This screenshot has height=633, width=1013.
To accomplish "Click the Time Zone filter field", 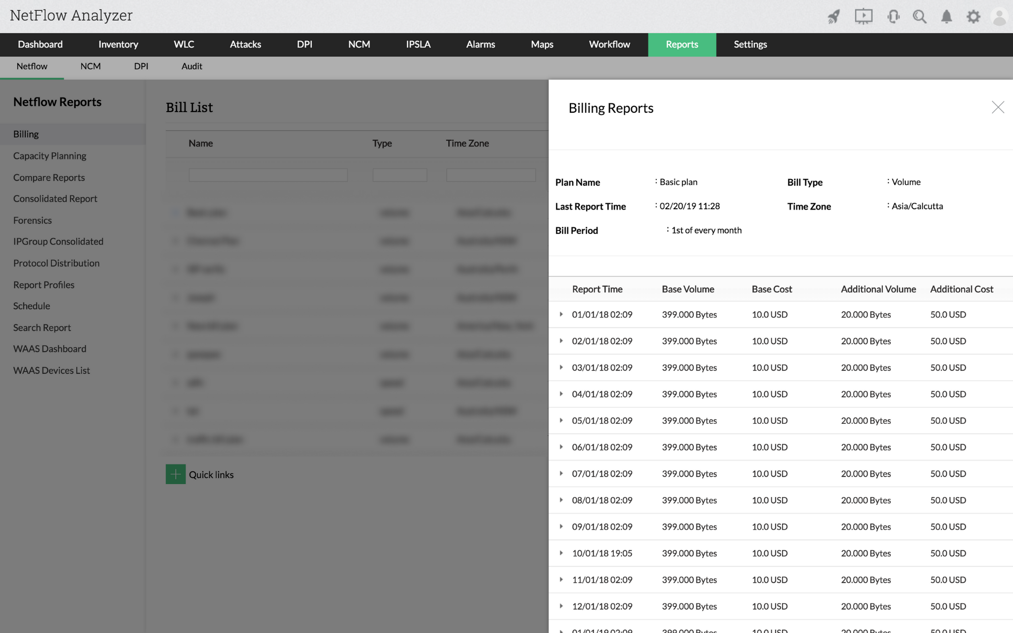I will 491,175.
